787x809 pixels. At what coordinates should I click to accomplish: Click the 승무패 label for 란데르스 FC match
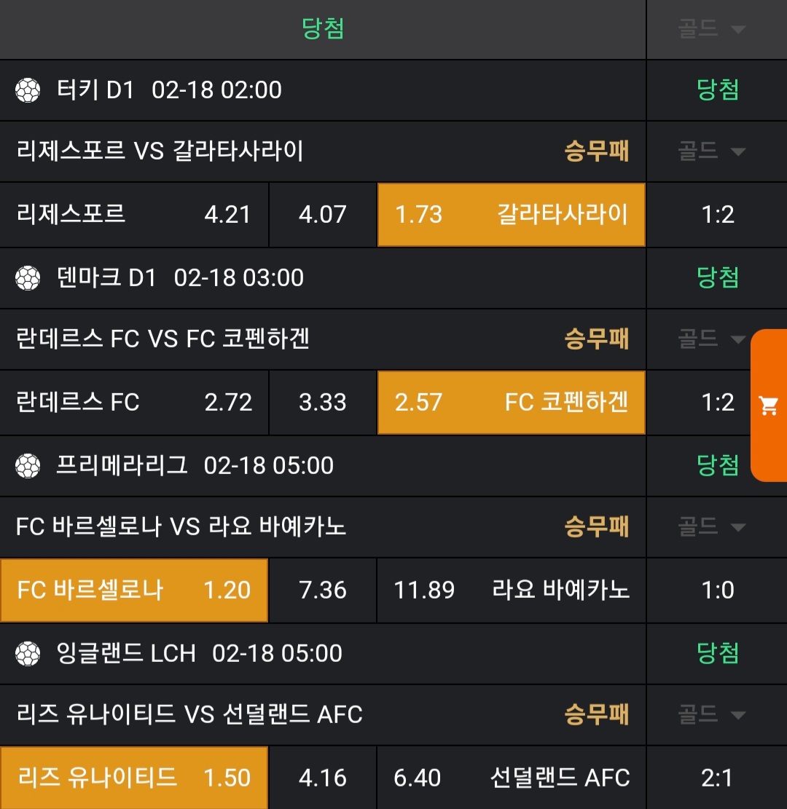pyautogui.click(x=596, y=339)
